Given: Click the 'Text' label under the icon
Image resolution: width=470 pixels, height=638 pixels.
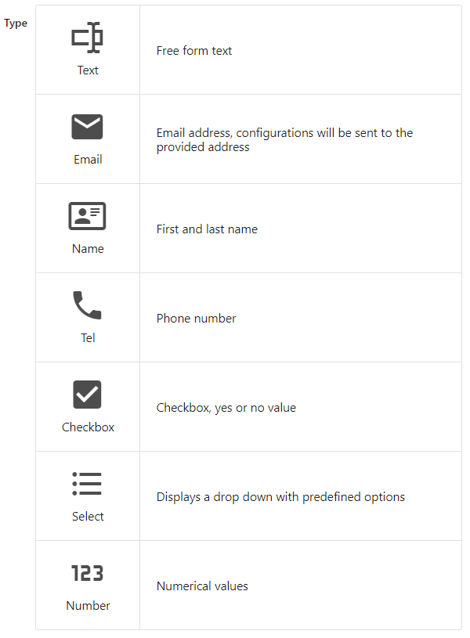Looking at the screenshot, I should (88, 70).
